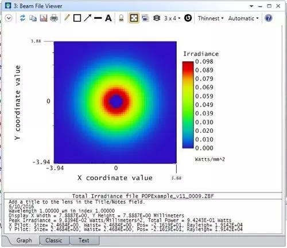Print the Beam File Viewer window
Viewport: 287px width, 248px height.
click(x=54, y=18)
